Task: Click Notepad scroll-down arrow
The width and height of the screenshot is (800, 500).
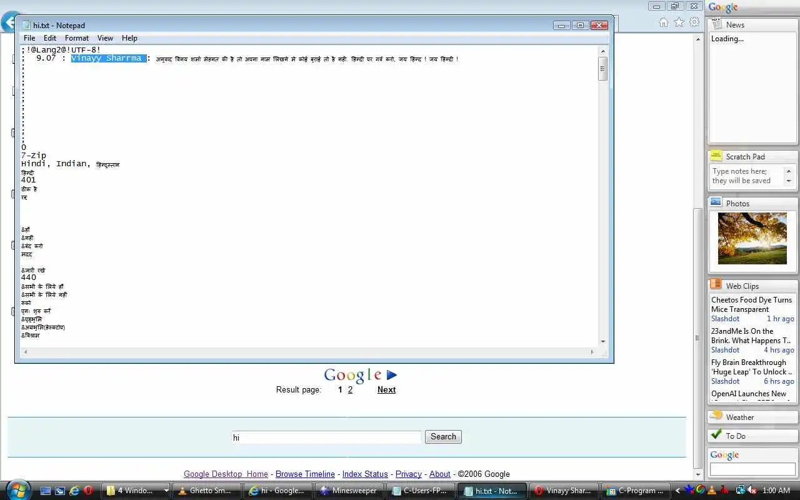Action: [x=602, y=341]
